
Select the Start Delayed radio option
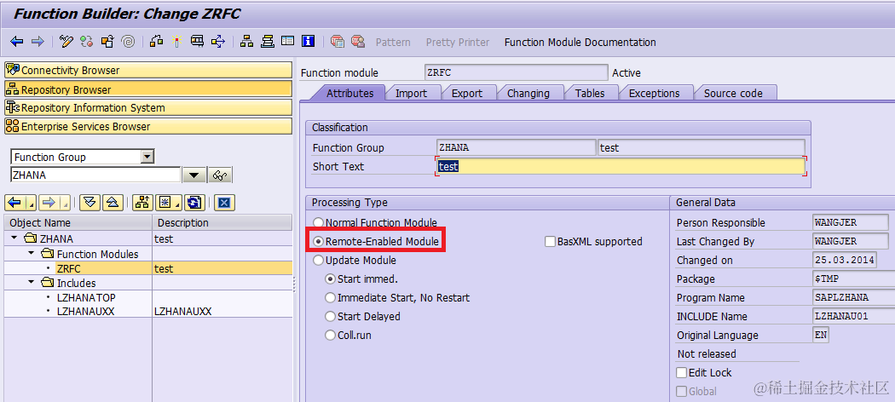(x=330, y=317)
